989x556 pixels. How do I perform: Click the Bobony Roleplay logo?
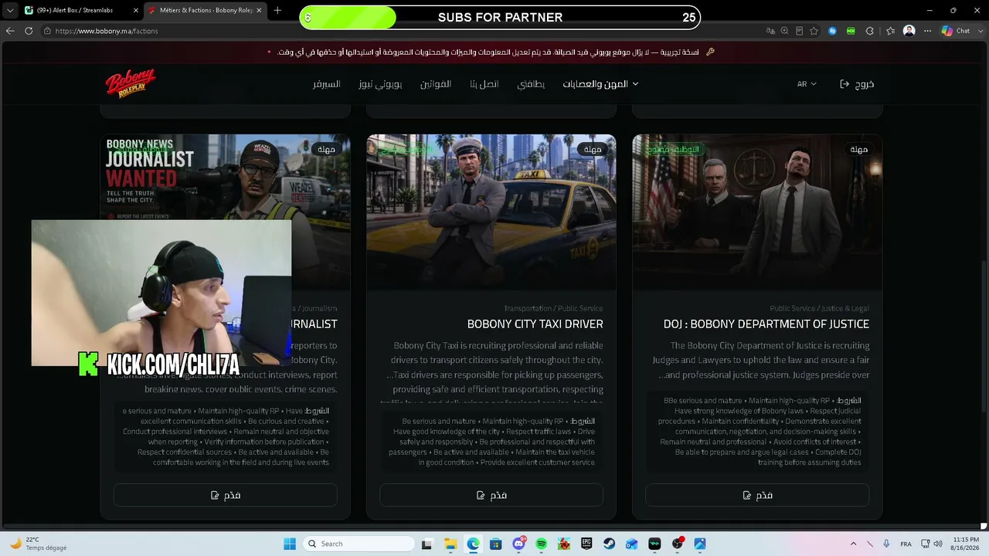coord(131,83)
